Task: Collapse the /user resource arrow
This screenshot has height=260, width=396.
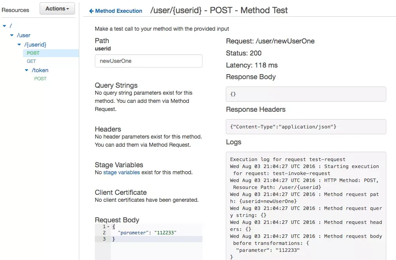Action: (x=12, y=35)
